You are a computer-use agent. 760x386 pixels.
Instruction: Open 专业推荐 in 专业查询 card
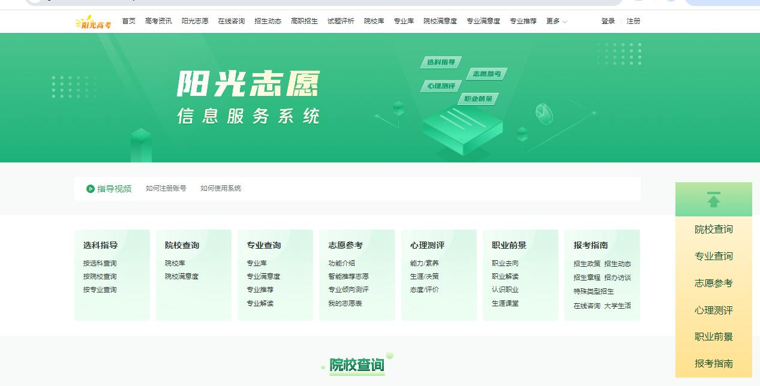click(x=260, y=289)
